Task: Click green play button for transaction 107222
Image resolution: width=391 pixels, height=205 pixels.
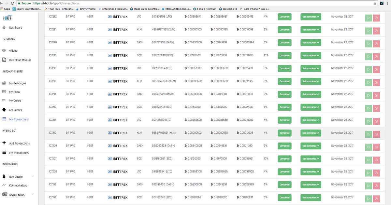Action: coord(369,18)
